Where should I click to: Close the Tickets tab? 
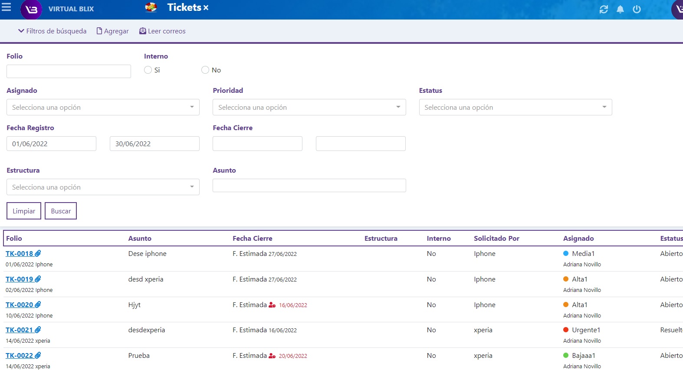coord(206,8)
